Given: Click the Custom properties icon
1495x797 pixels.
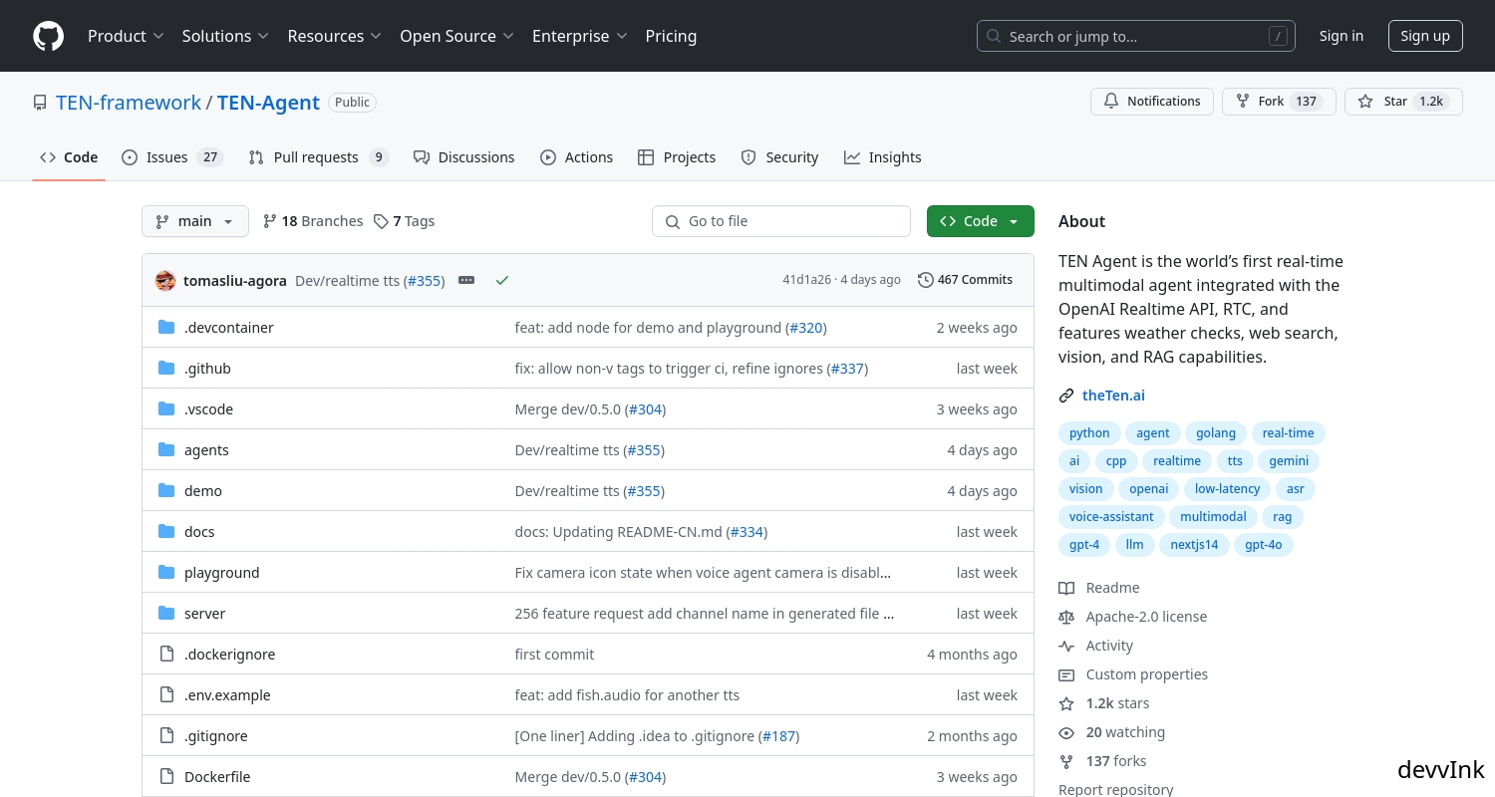Looking at the screenshot, I should 1066,674.
